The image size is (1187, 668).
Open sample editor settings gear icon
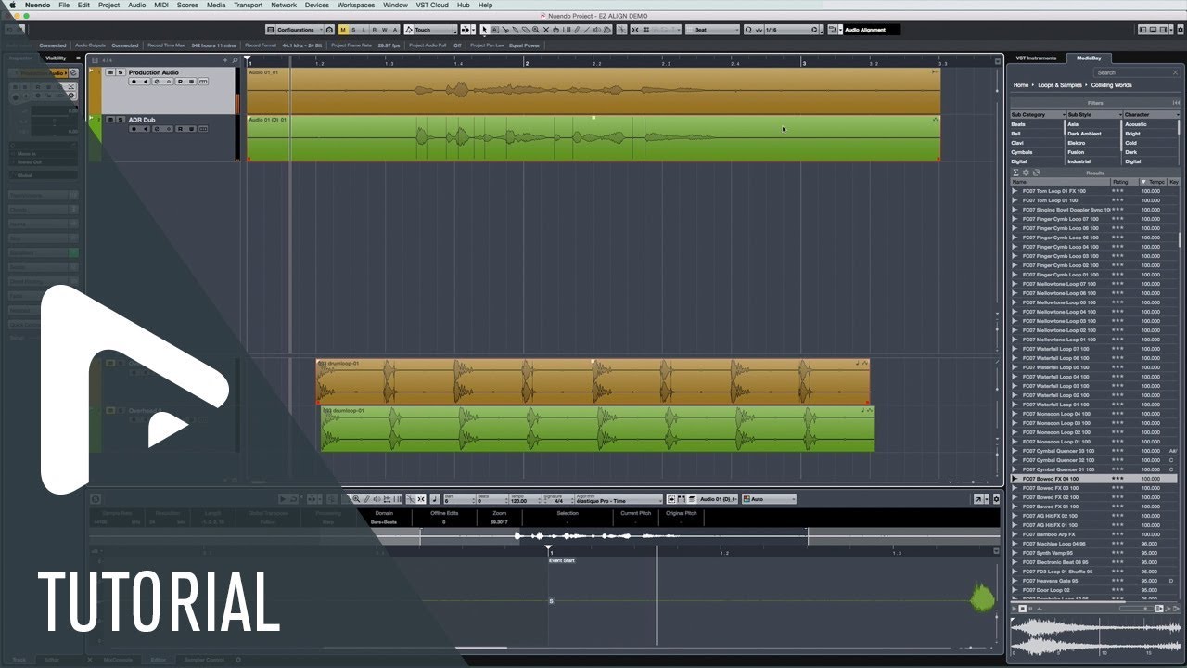(997, 499)
